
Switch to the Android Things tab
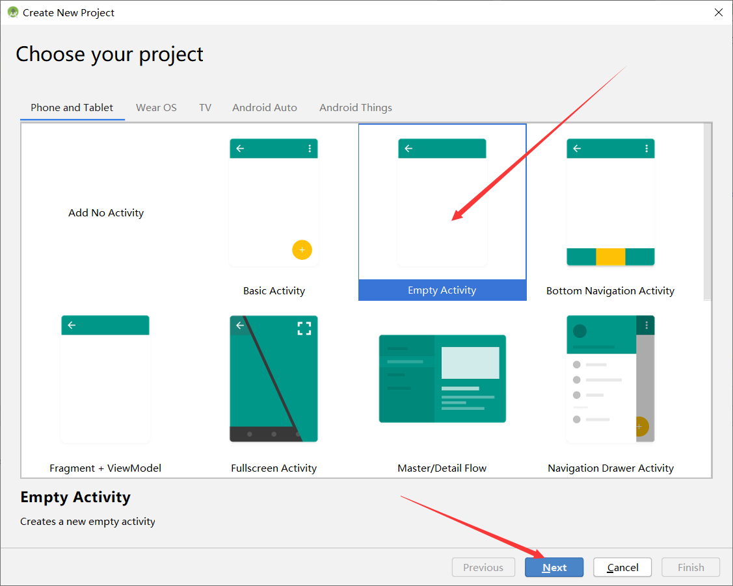356,107
